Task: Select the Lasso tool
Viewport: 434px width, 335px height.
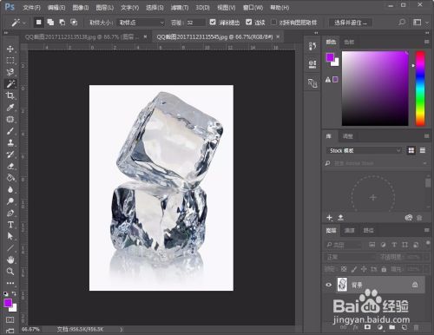Action: coord(10,72)
